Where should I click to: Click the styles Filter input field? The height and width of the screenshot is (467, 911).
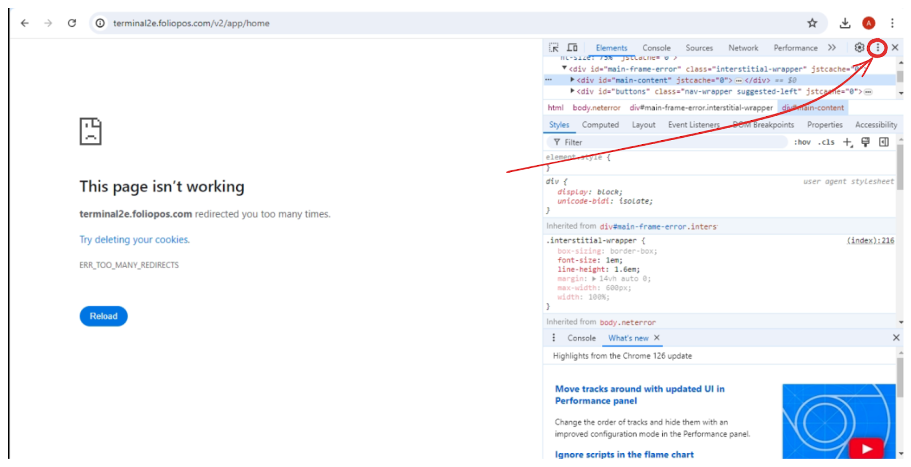coord(667,142)
